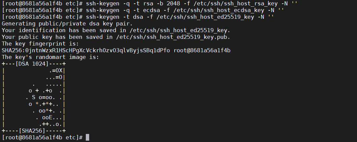Image resolution: width=357 pixels, height=142 pixels.
Task: Click the root@8681a56a1f4b text after the fingerprint
Action: [202, 50]
